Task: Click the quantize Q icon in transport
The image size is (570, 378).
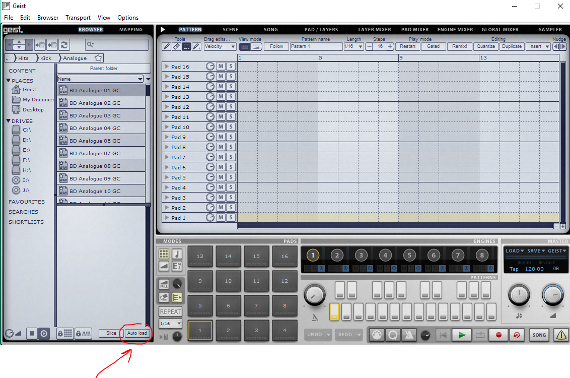Action: click(393, 335)
